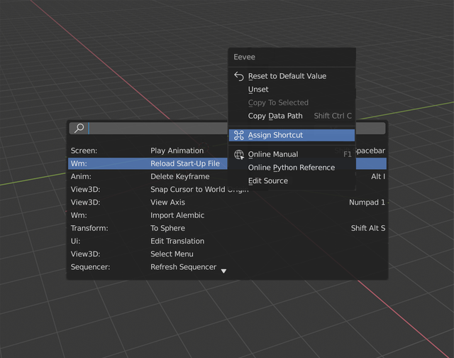
Task: Choose Assign Shortcut from the context menu
Action: 292,136
